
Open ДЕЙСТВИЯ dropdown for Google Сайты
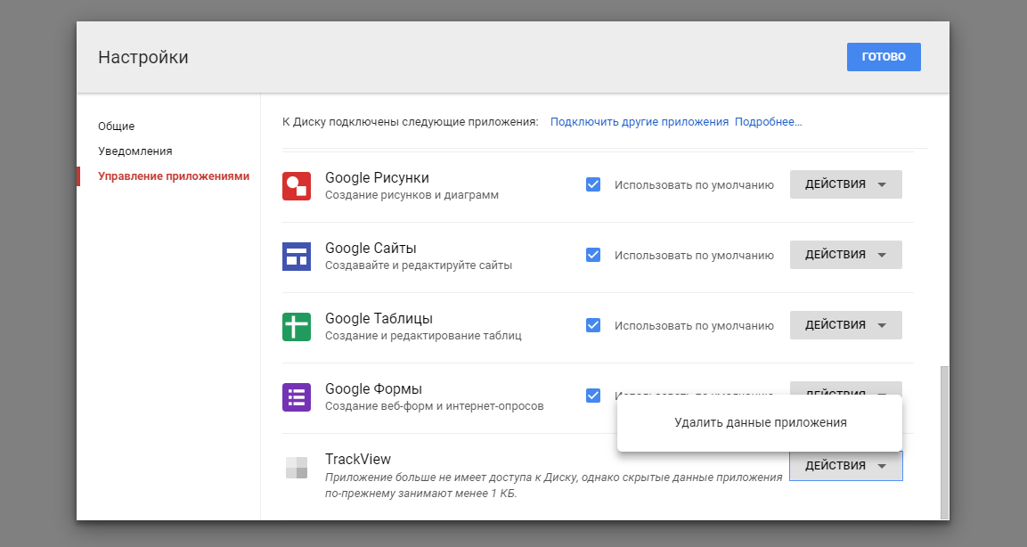coord(845,254)
